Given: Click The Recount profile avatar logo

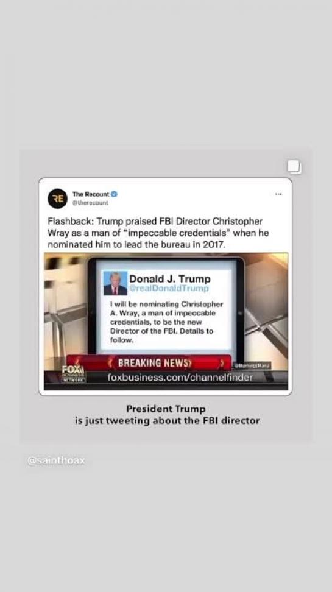Looking at the screenshot, I should point(57,199).
